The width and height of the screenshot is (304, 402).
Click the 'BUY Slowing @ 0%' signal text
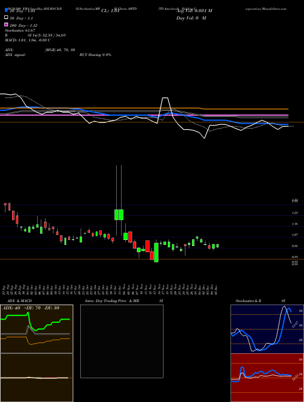tap(95, 55)
